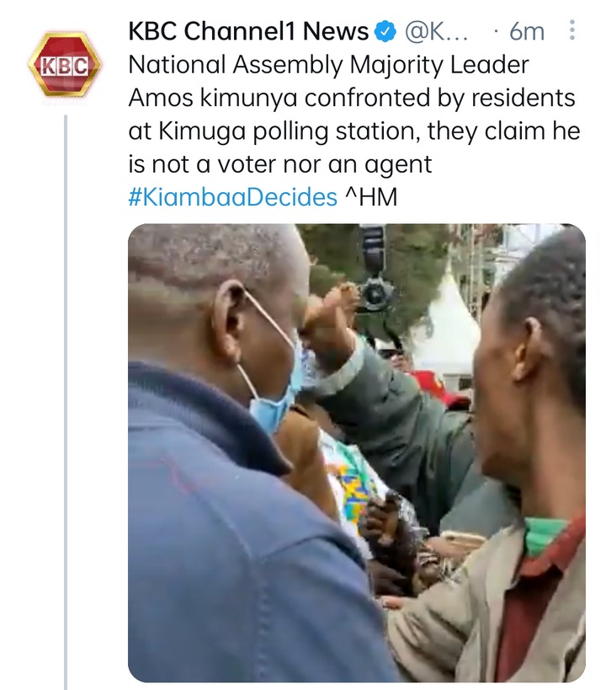This screenshot has height=690, width=606.
Task: Tap the camera on a pole in the video
Action: pos(375,278)
